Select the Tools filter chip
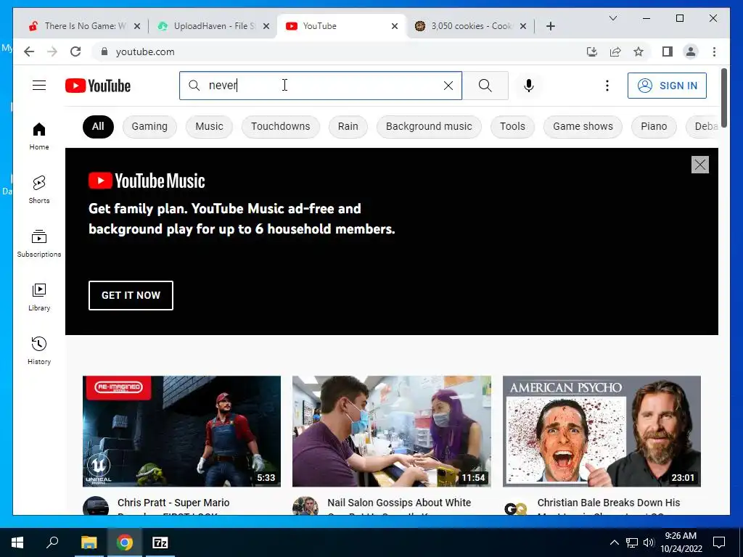 [512, 126]
